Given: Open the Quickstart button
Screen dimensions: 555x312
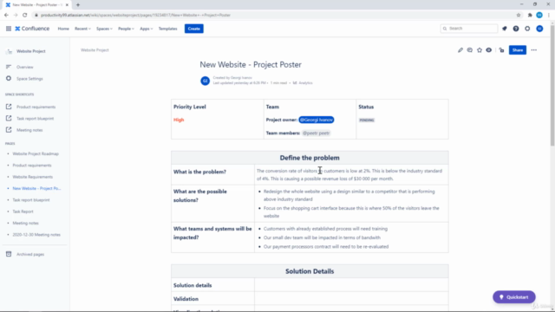Looking at the screenshot, I should 514,297.
